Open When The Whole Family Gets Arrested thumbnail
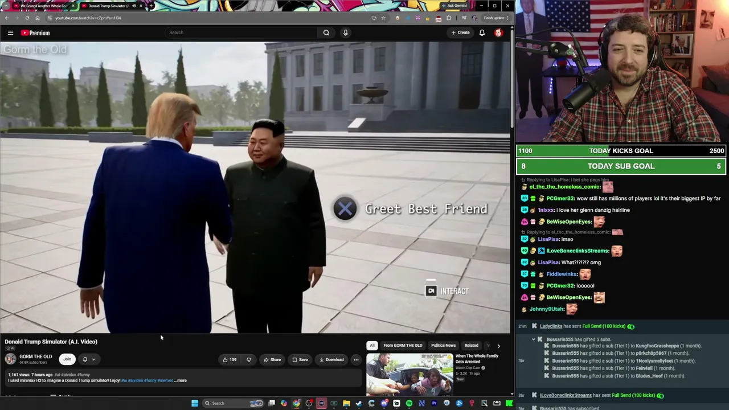This screenshot has height=410, width=729. (409, 375)
